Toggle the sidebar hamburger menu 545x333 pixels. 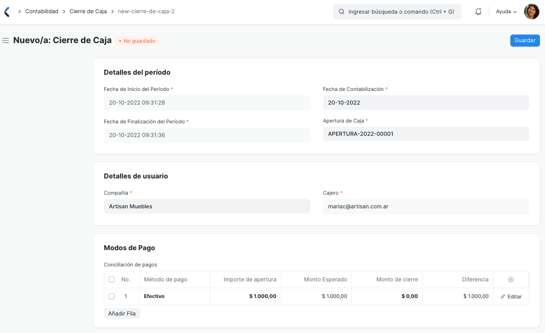pos(6,40)
